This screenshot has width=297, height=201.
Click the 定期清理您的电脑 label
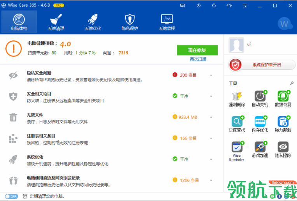point(47,196)
